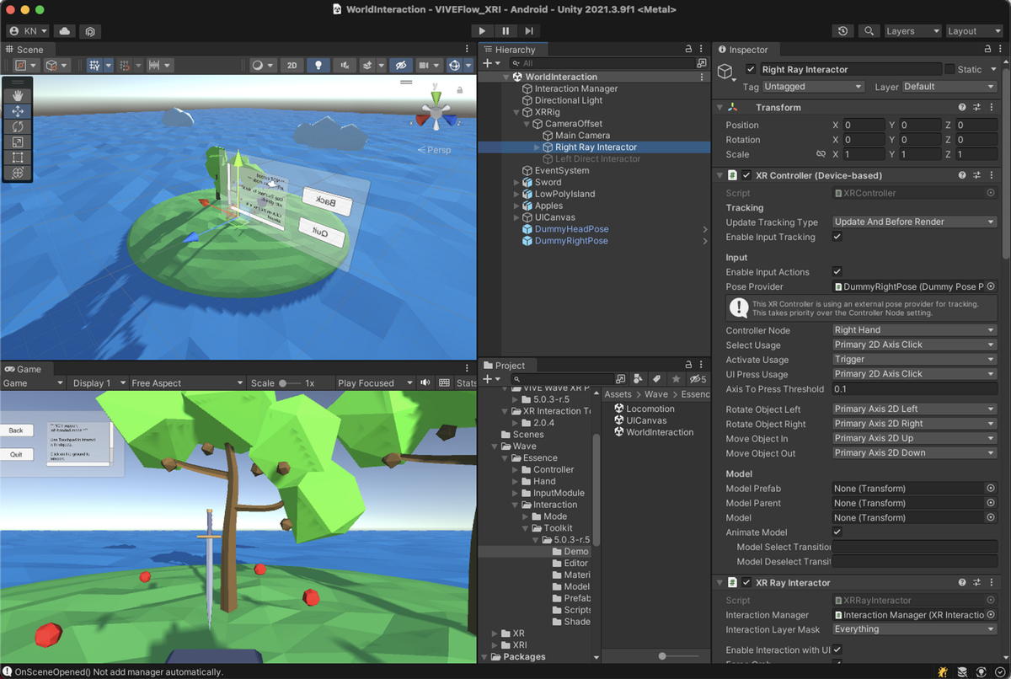Screen dimensions: 1011x679
Task: Collapse Transform component foldout
Action: (x=720, y=107)
